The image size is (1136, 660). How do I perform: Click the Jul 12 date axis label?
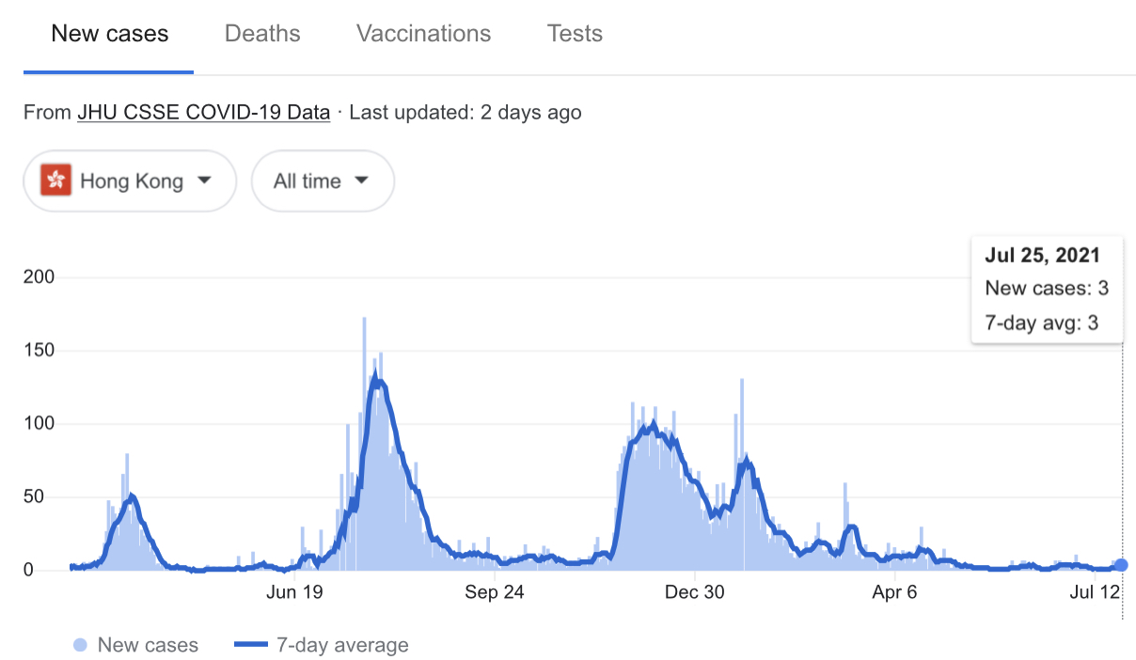click(x=1095, y=592)
